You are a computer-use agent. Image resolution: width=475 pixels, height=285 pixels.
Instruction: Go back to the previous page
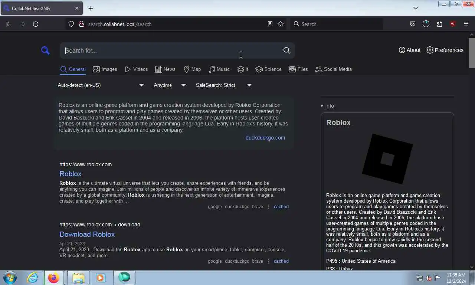[9, 24]
